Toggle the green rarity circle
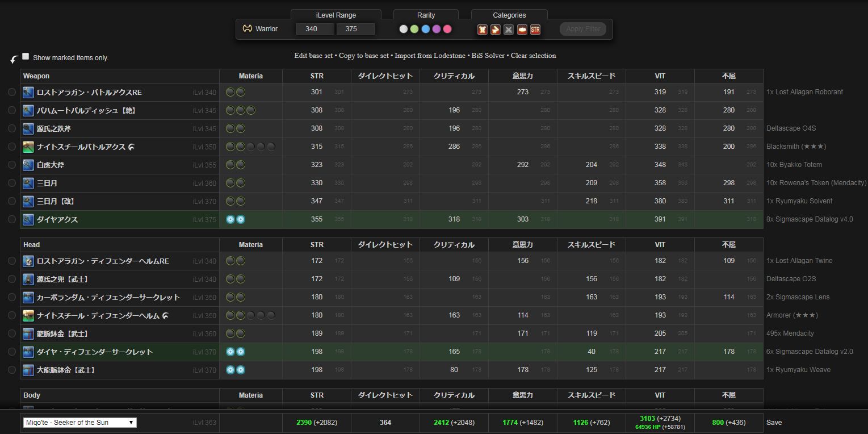The height and width of the screenshot is (434, 868). click(x=414, y=29)
